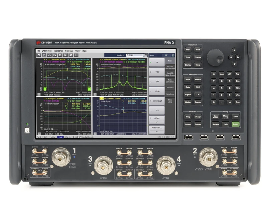Open the numeric keypad icon beside Marker field
This screenshot has height=200, width=267.
point(146,55)
